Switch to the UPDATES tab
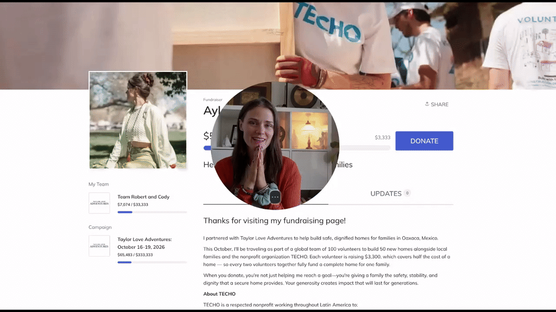Image resolution: width=556 pixels, height=312 pixels. point(390,193)
